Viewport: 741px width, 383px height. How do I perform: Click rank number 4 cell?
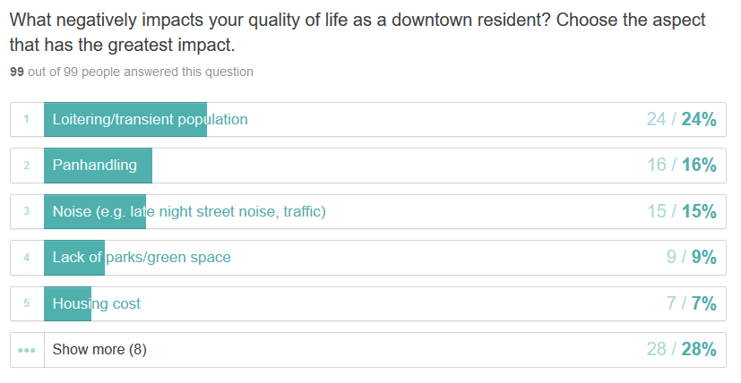[x=27, y=258]
